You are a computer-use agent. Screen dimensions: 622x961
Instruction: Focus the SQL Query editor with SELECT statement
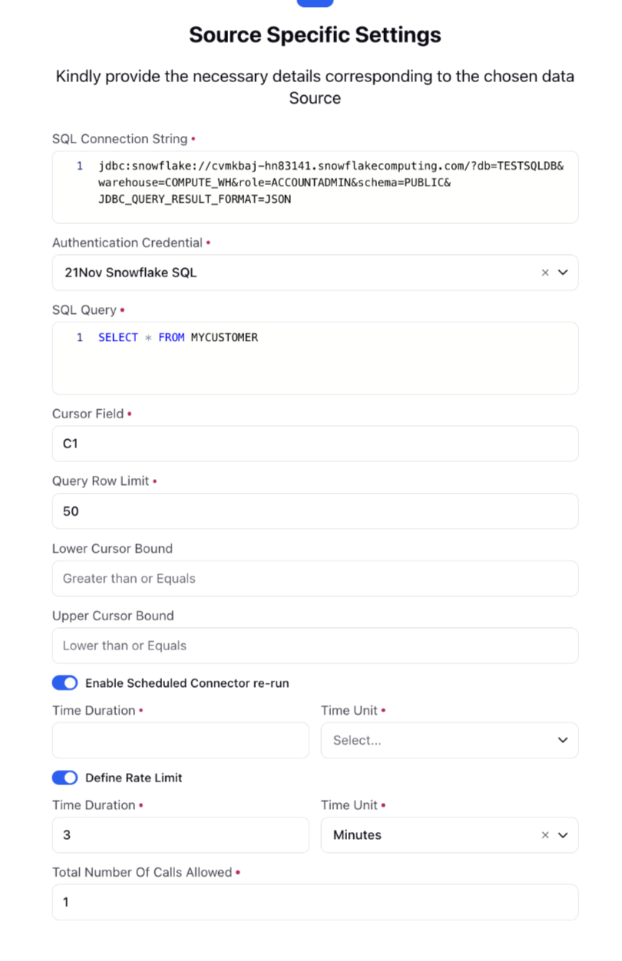coord(315,358)
